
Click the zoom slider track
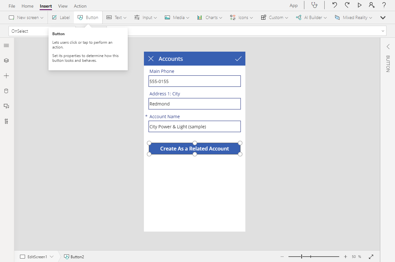coord(314,257)
